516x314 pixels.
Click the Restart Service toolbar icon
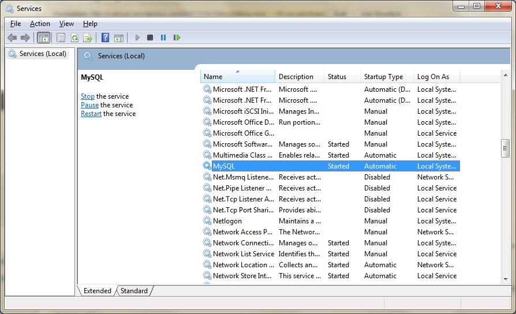[x=177, y=38]
